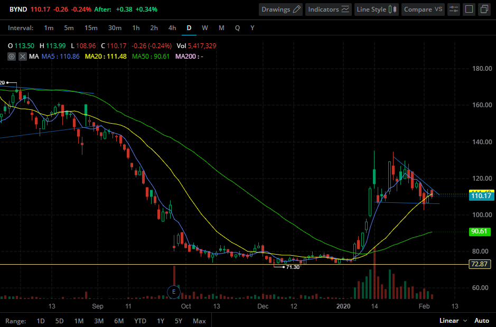Select the 15m interval

pos(91,28)
